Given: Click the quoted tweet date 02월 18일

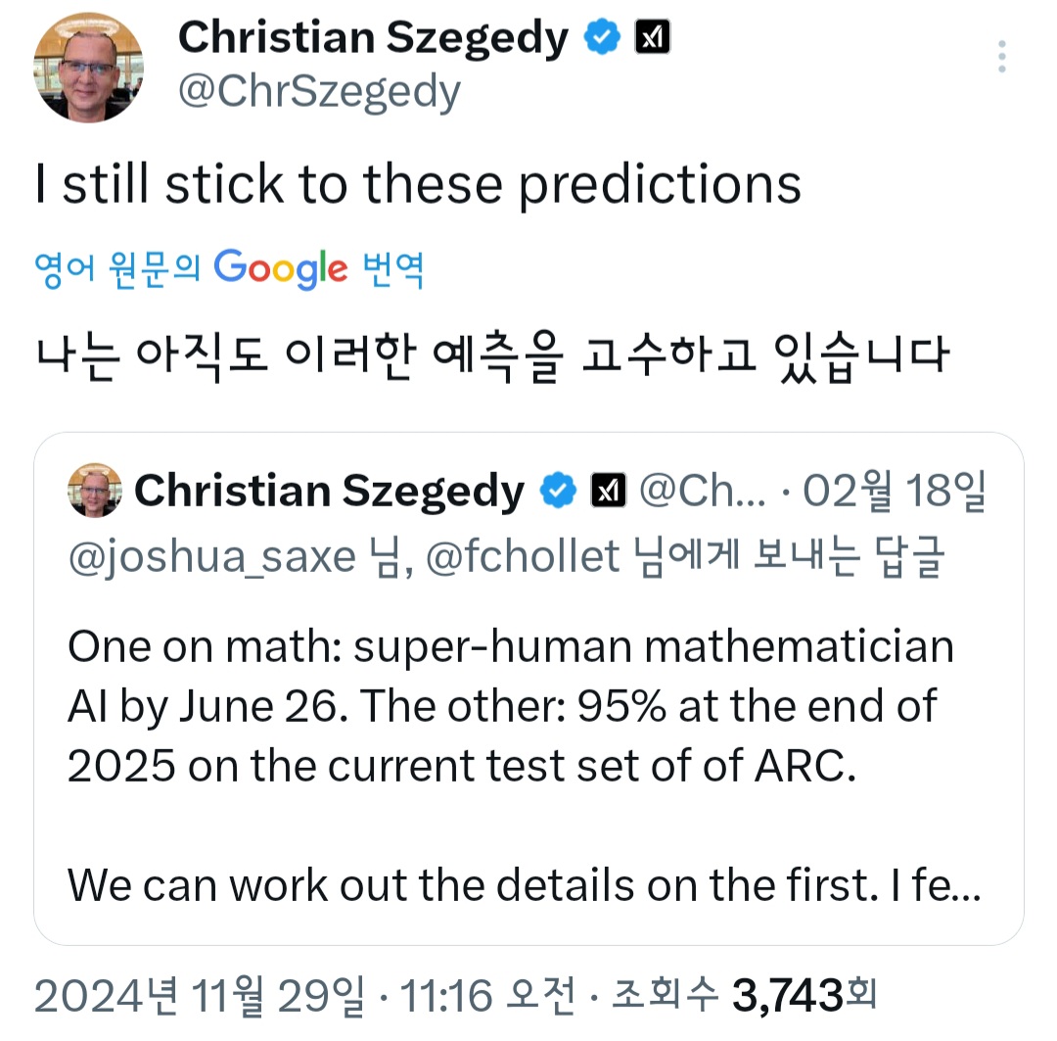Looking at the screenshot, I should coord(894,491).
